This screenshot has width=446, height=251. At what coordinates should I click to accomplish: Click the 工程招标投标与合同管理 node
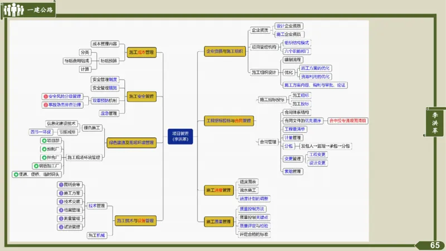228,120
